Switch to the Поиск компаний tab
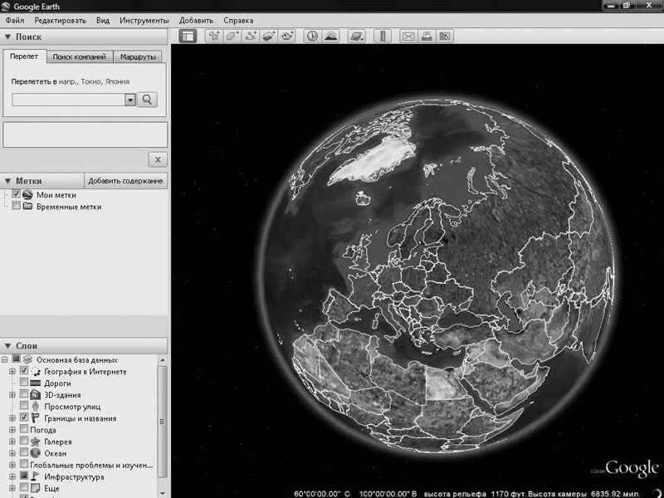 click(80, 56)
